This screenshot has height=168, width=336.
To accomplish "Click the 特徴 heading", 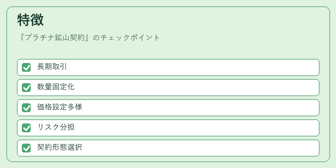I will click(x=30, y=20).
